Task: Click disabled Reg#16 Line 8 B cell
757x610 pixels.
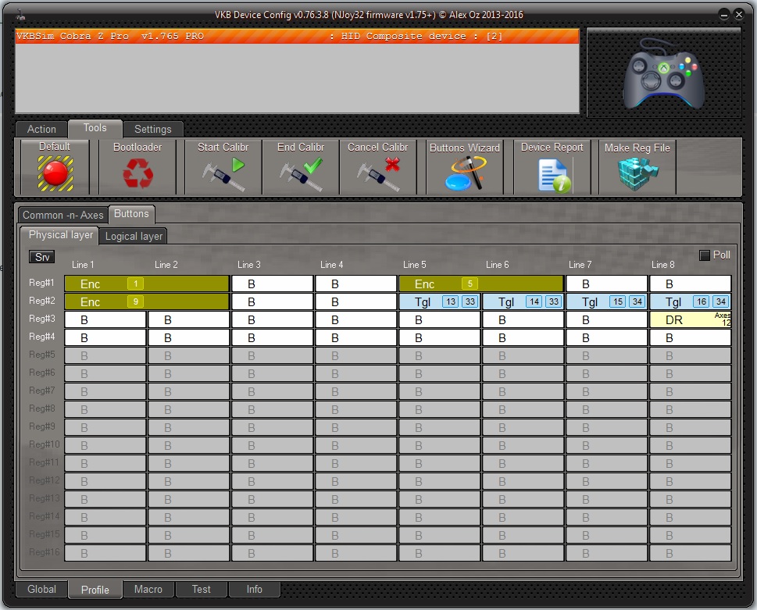Action: pos(691,553)
